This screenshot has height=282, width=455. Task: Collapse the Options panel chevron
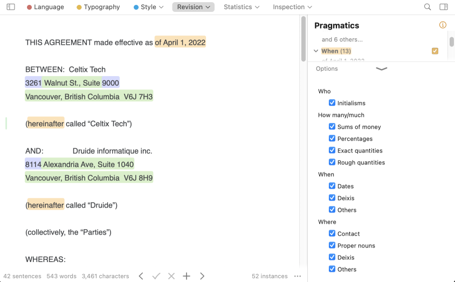coord(381,69)
